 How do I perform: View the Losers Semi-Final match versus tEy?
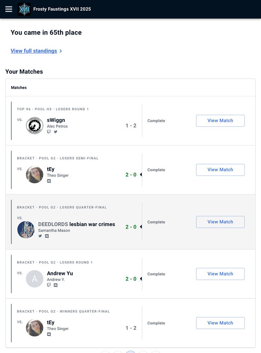[220, 170]
